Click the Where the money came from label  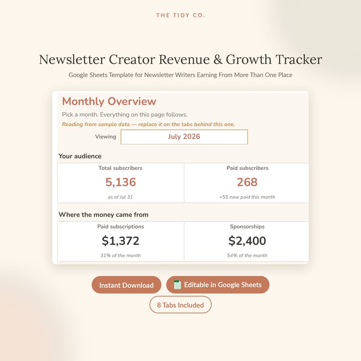[x=103, y=215]
